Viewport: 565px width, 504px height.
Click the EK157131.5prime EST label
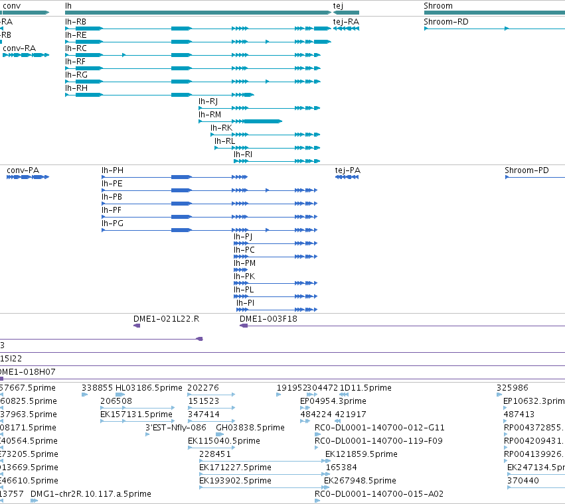coord(136,414)
